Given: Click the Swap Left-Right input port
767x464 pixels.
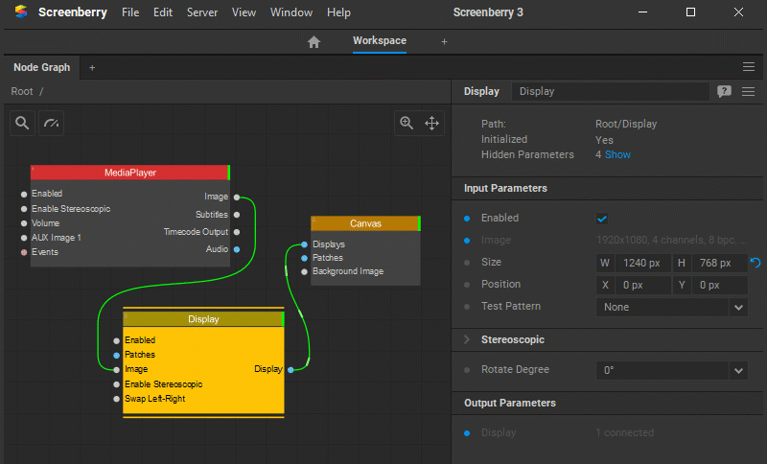Looking at the screenshot, I should tap(116, 399).
